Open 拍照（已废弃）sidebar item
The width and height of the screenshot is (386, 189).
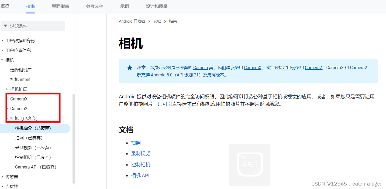[x=29, y=138]
